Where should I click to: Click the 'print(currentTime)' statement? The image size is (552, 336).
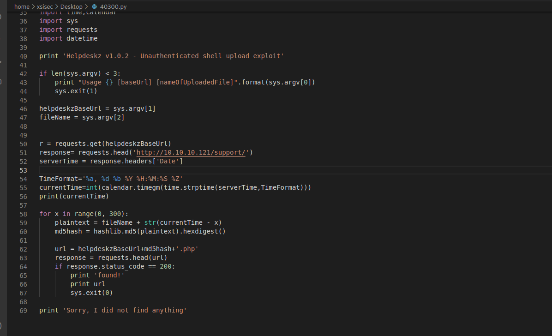74,196
